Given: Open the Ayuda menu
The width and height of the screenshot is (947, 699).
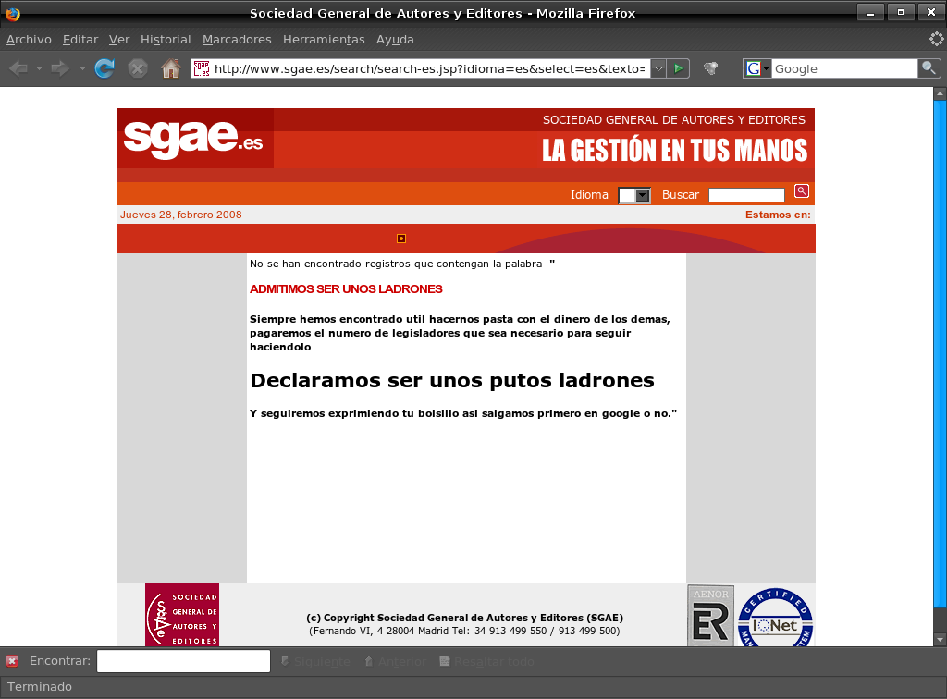Looking at the screenshot, I should point(395,39).
